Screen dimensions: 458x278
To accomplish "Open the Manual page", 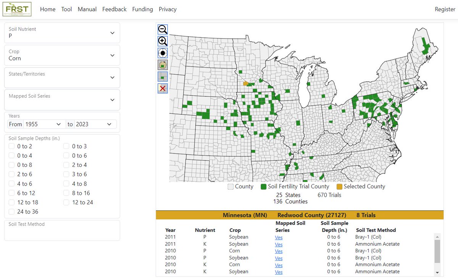I will point(87,9).
